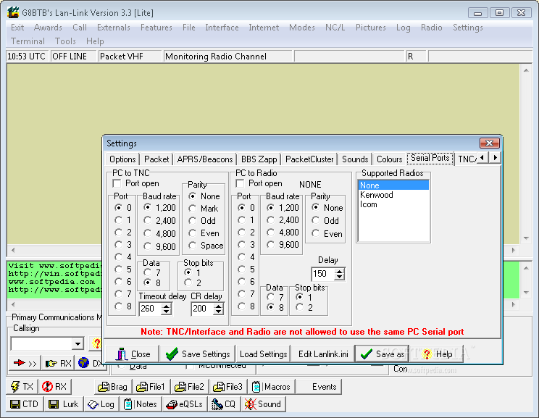
Task: Increase PC to Radio Delay value
Action: point(340,271)
